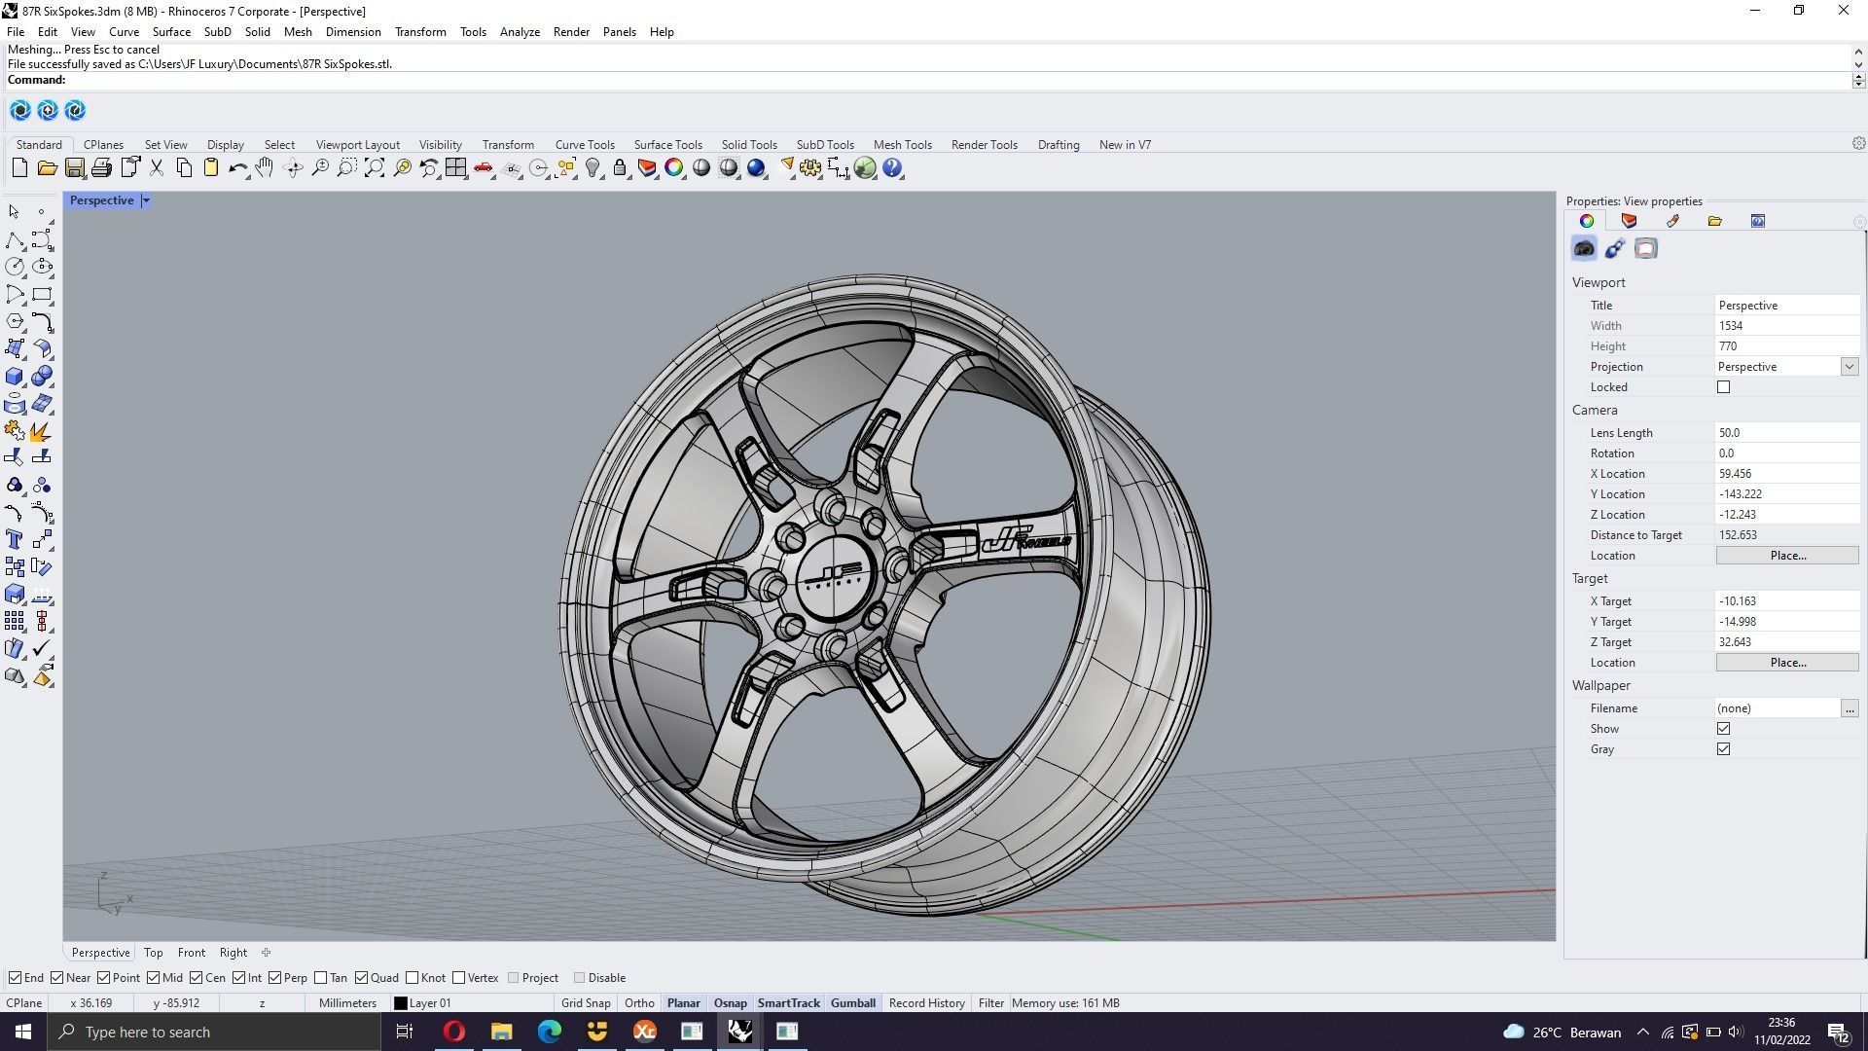Select the Polyline tool
This screenshot has height=1051, width=1868.
[x=15, y=239]
